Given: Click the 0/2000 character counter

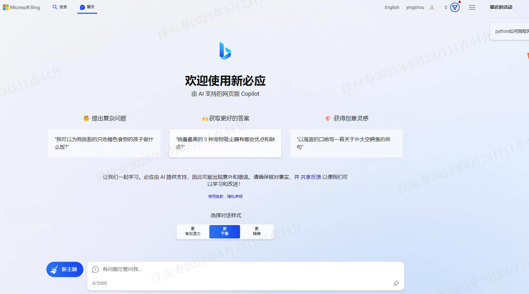Looking at the screenshot, I should point(99,283).
